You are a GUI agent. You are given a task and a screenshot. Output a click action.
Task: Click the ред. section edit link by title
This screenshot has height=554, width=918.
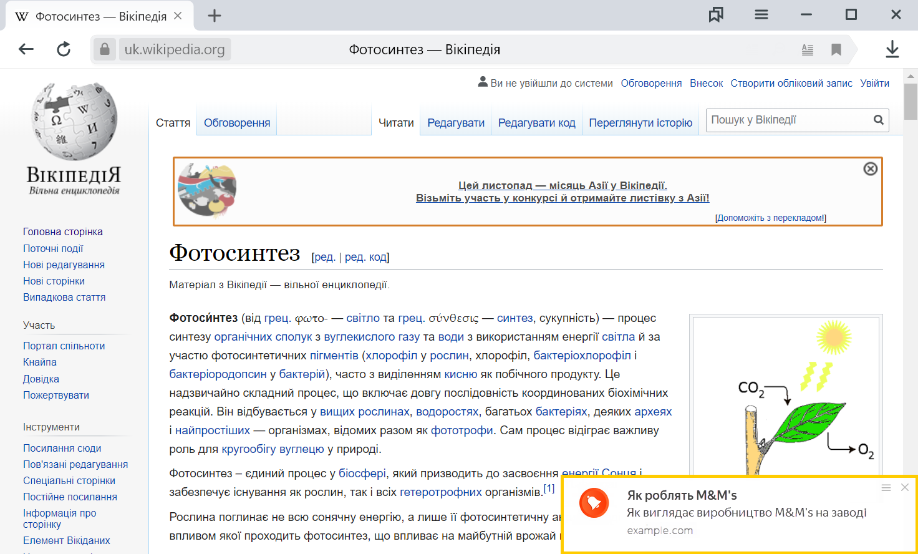325,256
